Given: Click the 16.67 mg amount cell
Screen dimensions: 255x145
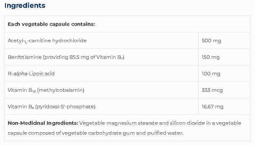Looking at the screenshot, I should point(213,107).
